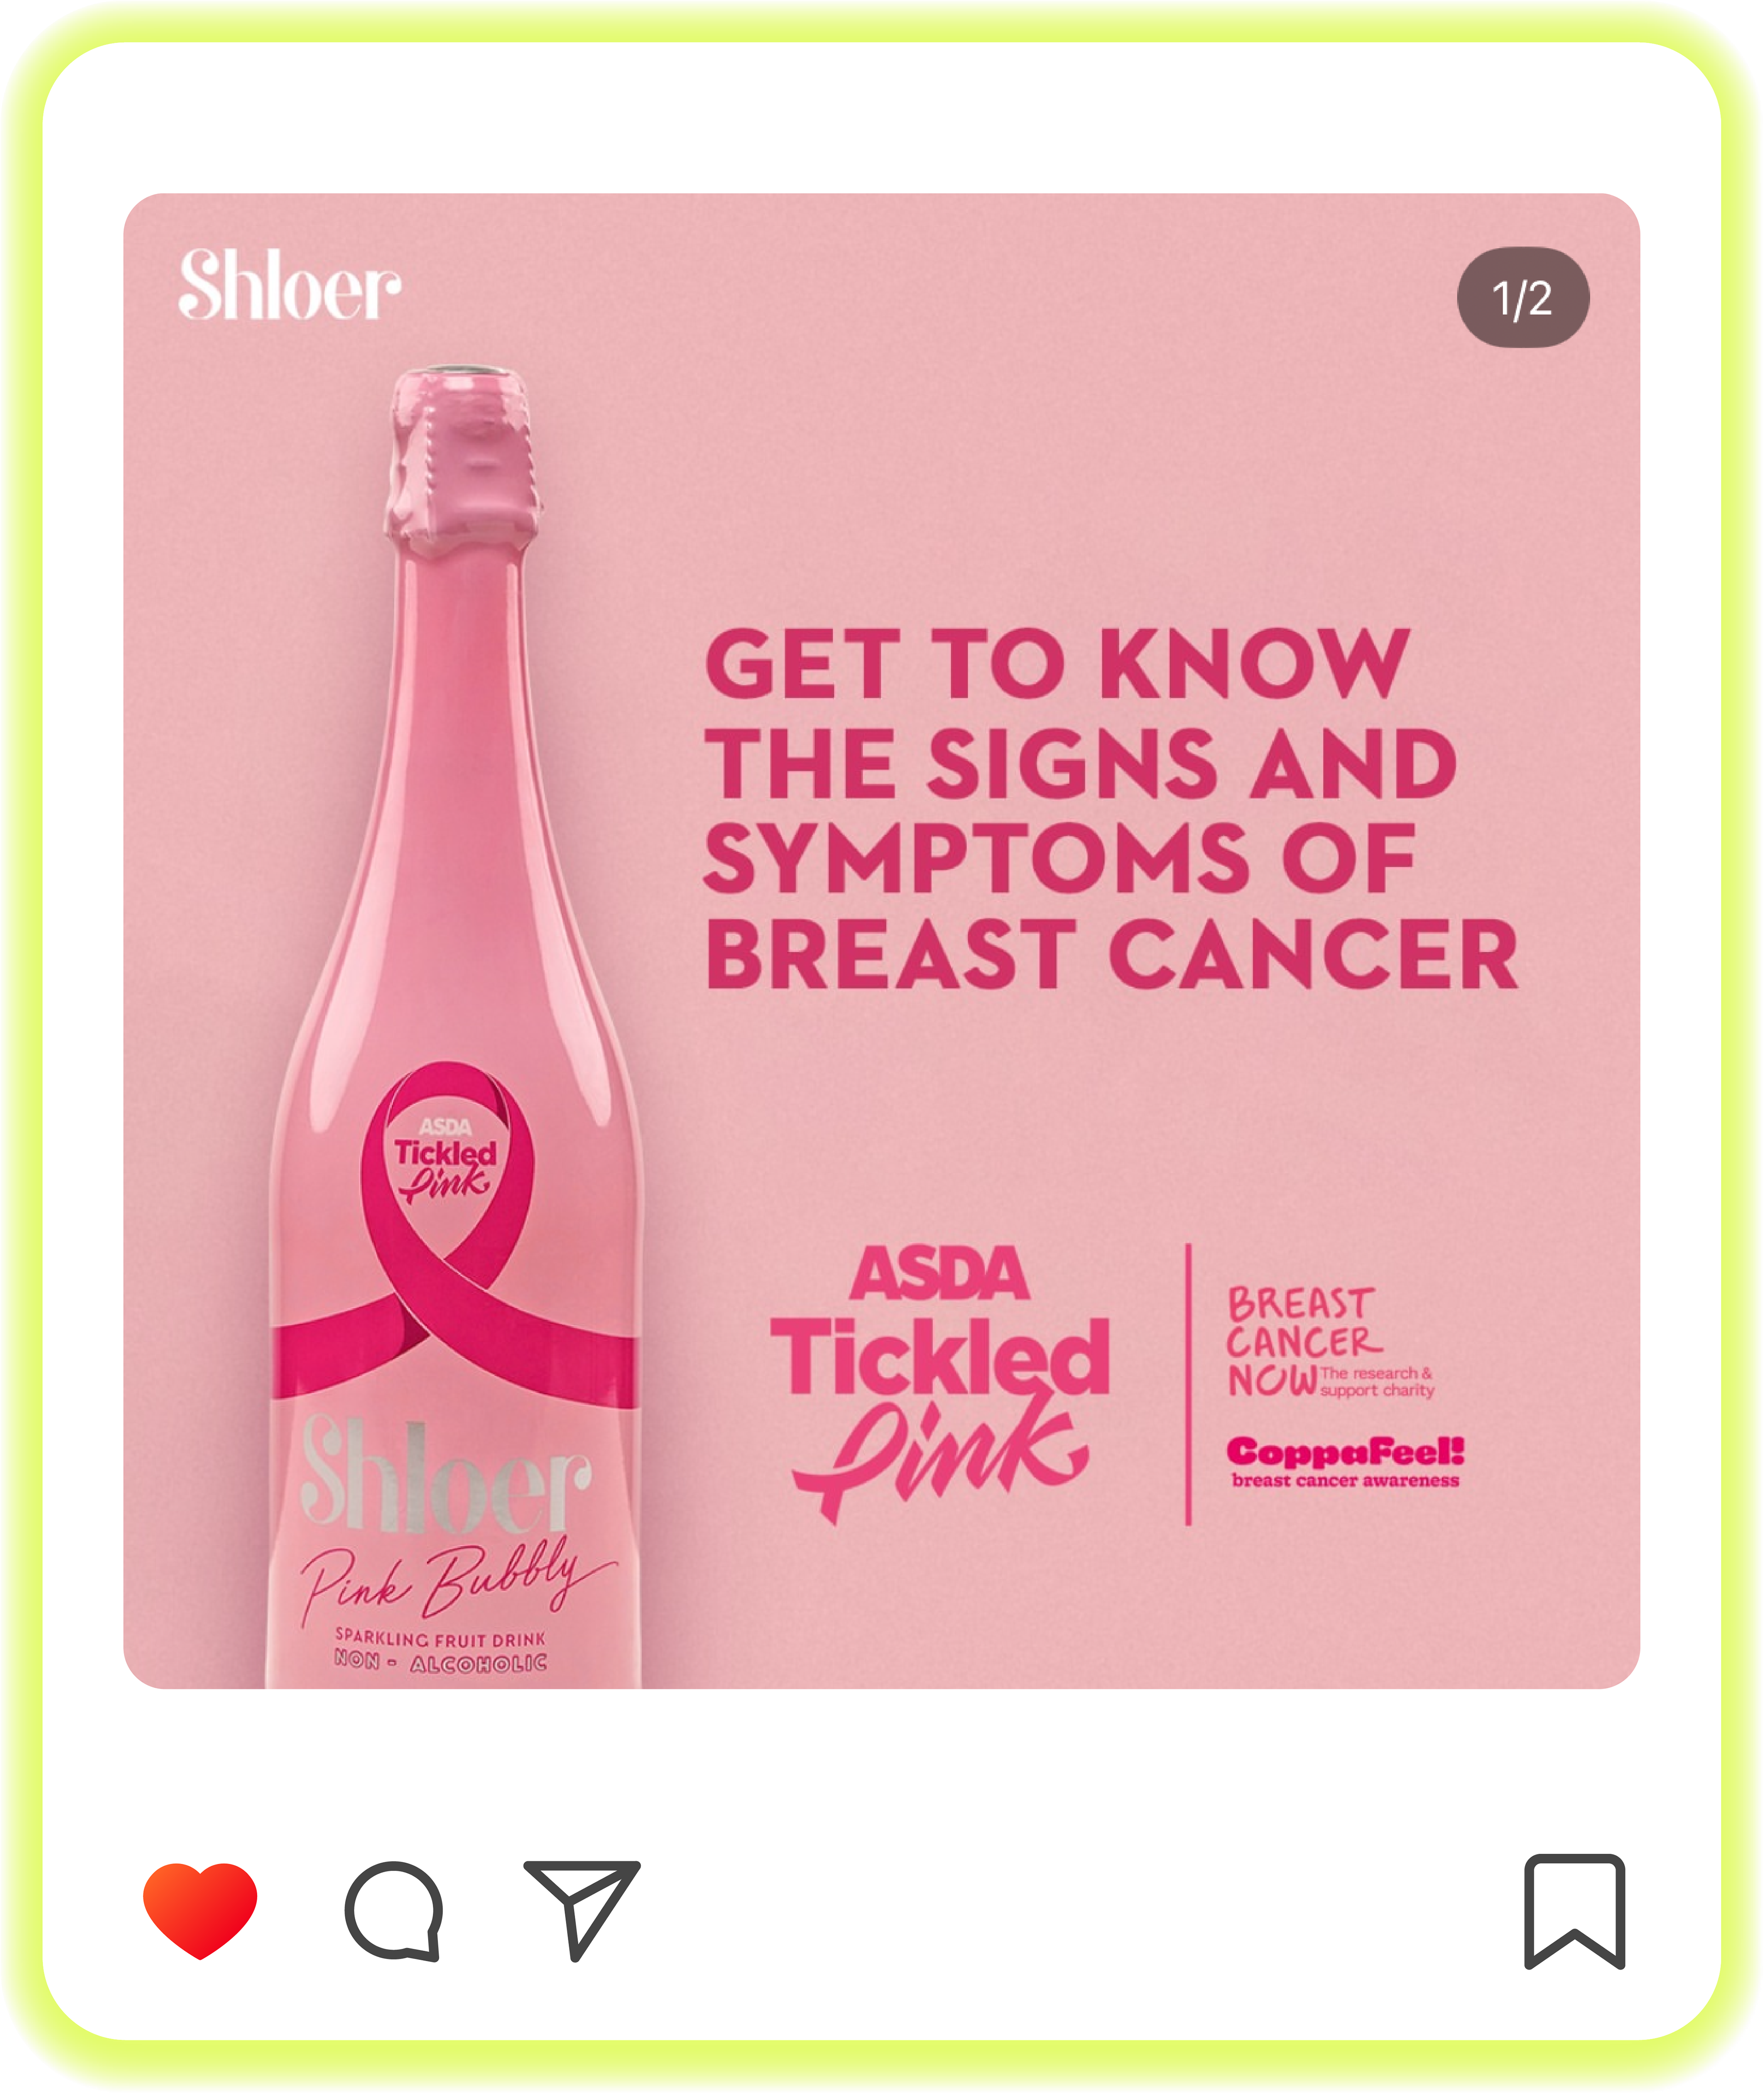Viewport: 1764px width, 2094px height.
Task: Click the Shloer label on the bottle
Action: (x=446, y=1475)
